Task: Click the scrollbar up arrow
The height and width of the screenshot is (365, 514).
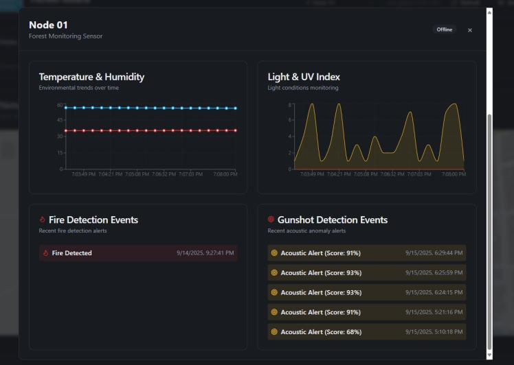Action: point(489,12)
